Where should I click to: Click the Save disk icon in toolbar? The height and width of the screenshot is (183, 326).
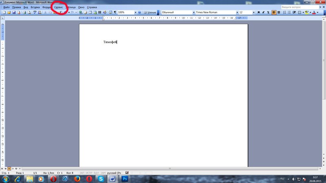click(14, 13)
